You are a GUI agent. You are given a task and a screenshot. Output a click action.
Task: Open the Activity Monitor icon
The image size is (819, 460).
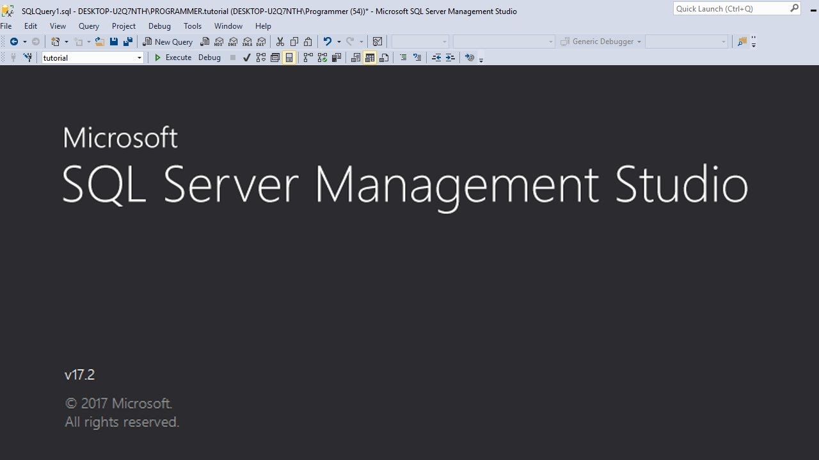(378, 42)
